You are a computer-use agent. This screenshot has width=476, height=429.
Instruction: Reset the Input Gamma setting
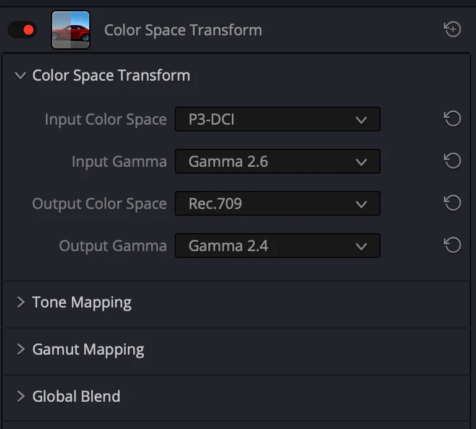[x=452, y=161]
